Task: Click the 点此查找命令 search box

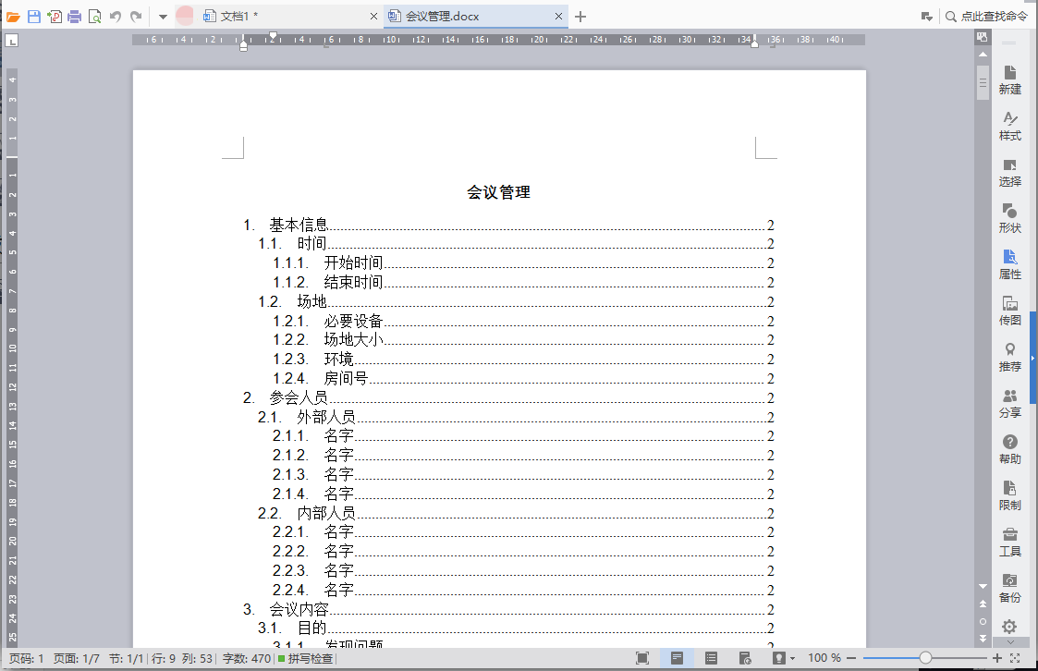Action: tap(986, 17)
